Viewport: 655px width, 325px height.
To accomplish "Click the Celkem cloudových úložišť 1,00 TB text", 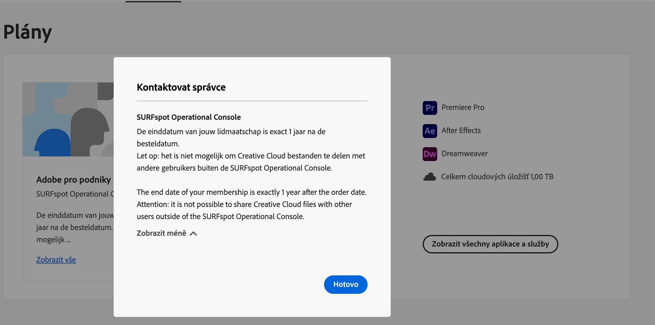I will point(497,177).
